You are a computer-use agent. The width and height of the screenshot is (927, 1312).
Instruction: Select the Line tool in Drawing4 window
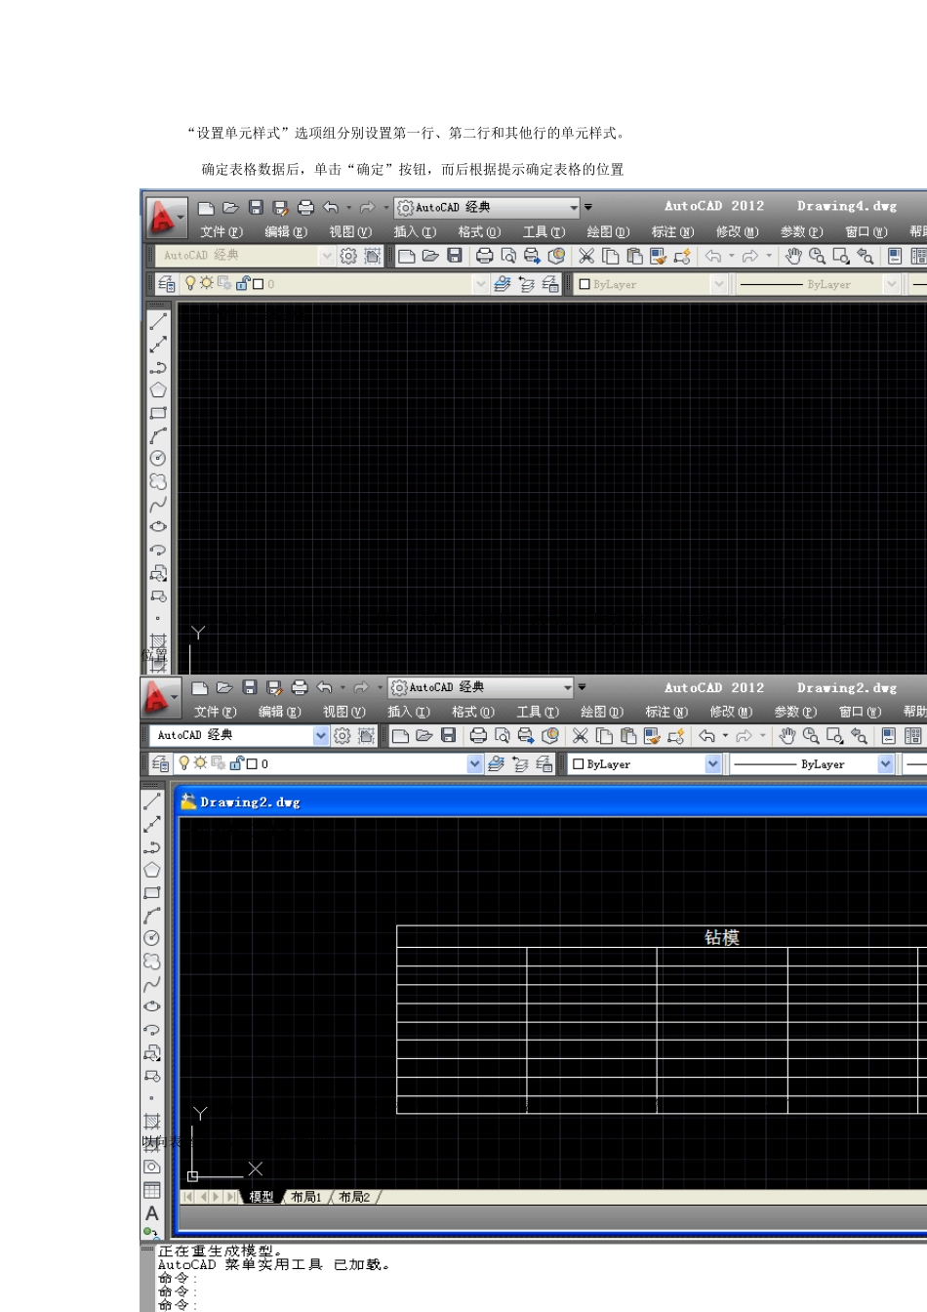pos(158,321)
